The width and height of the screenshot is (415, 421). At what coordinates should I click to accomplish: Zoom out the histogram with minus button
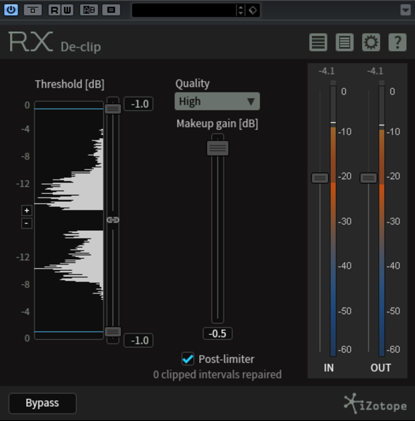pos(27,223)
